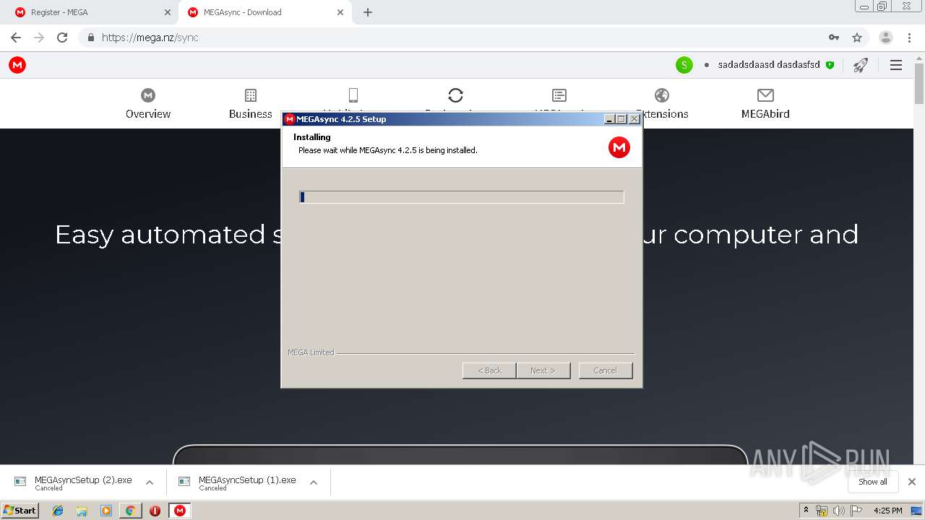Click the MEGAsync installer taskbar button

[x=180, y=511]
